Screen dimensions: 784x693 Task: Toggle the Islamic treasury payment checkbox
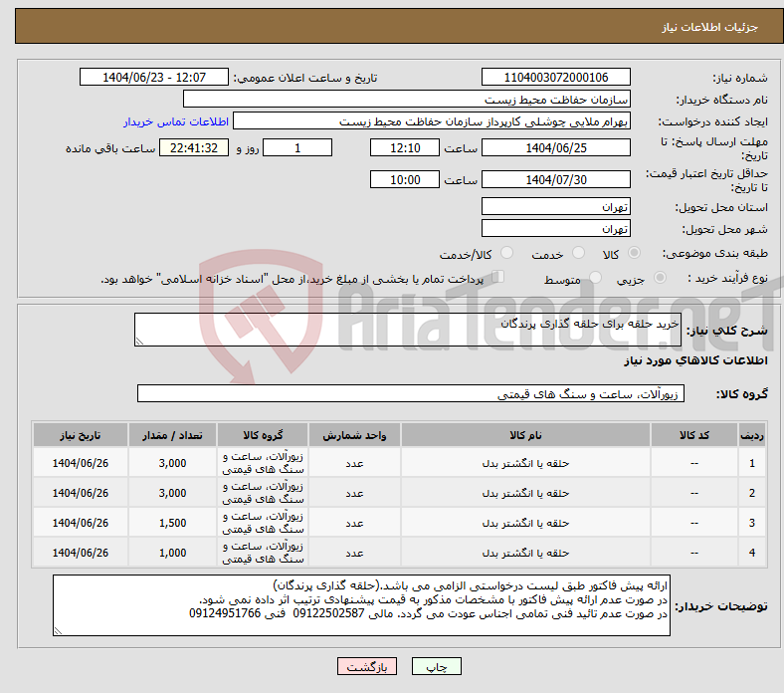pos(498,276)
